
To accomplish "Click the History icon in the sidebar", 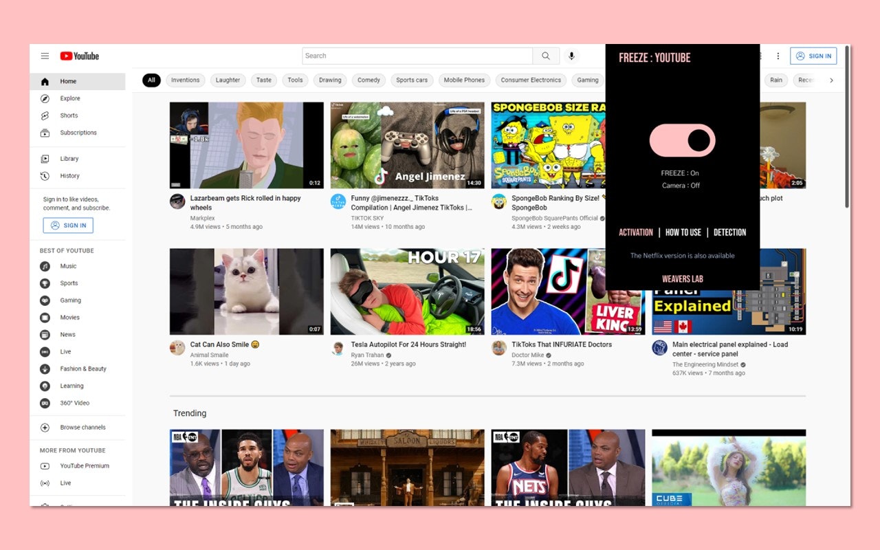I will [x=45, y=176].
